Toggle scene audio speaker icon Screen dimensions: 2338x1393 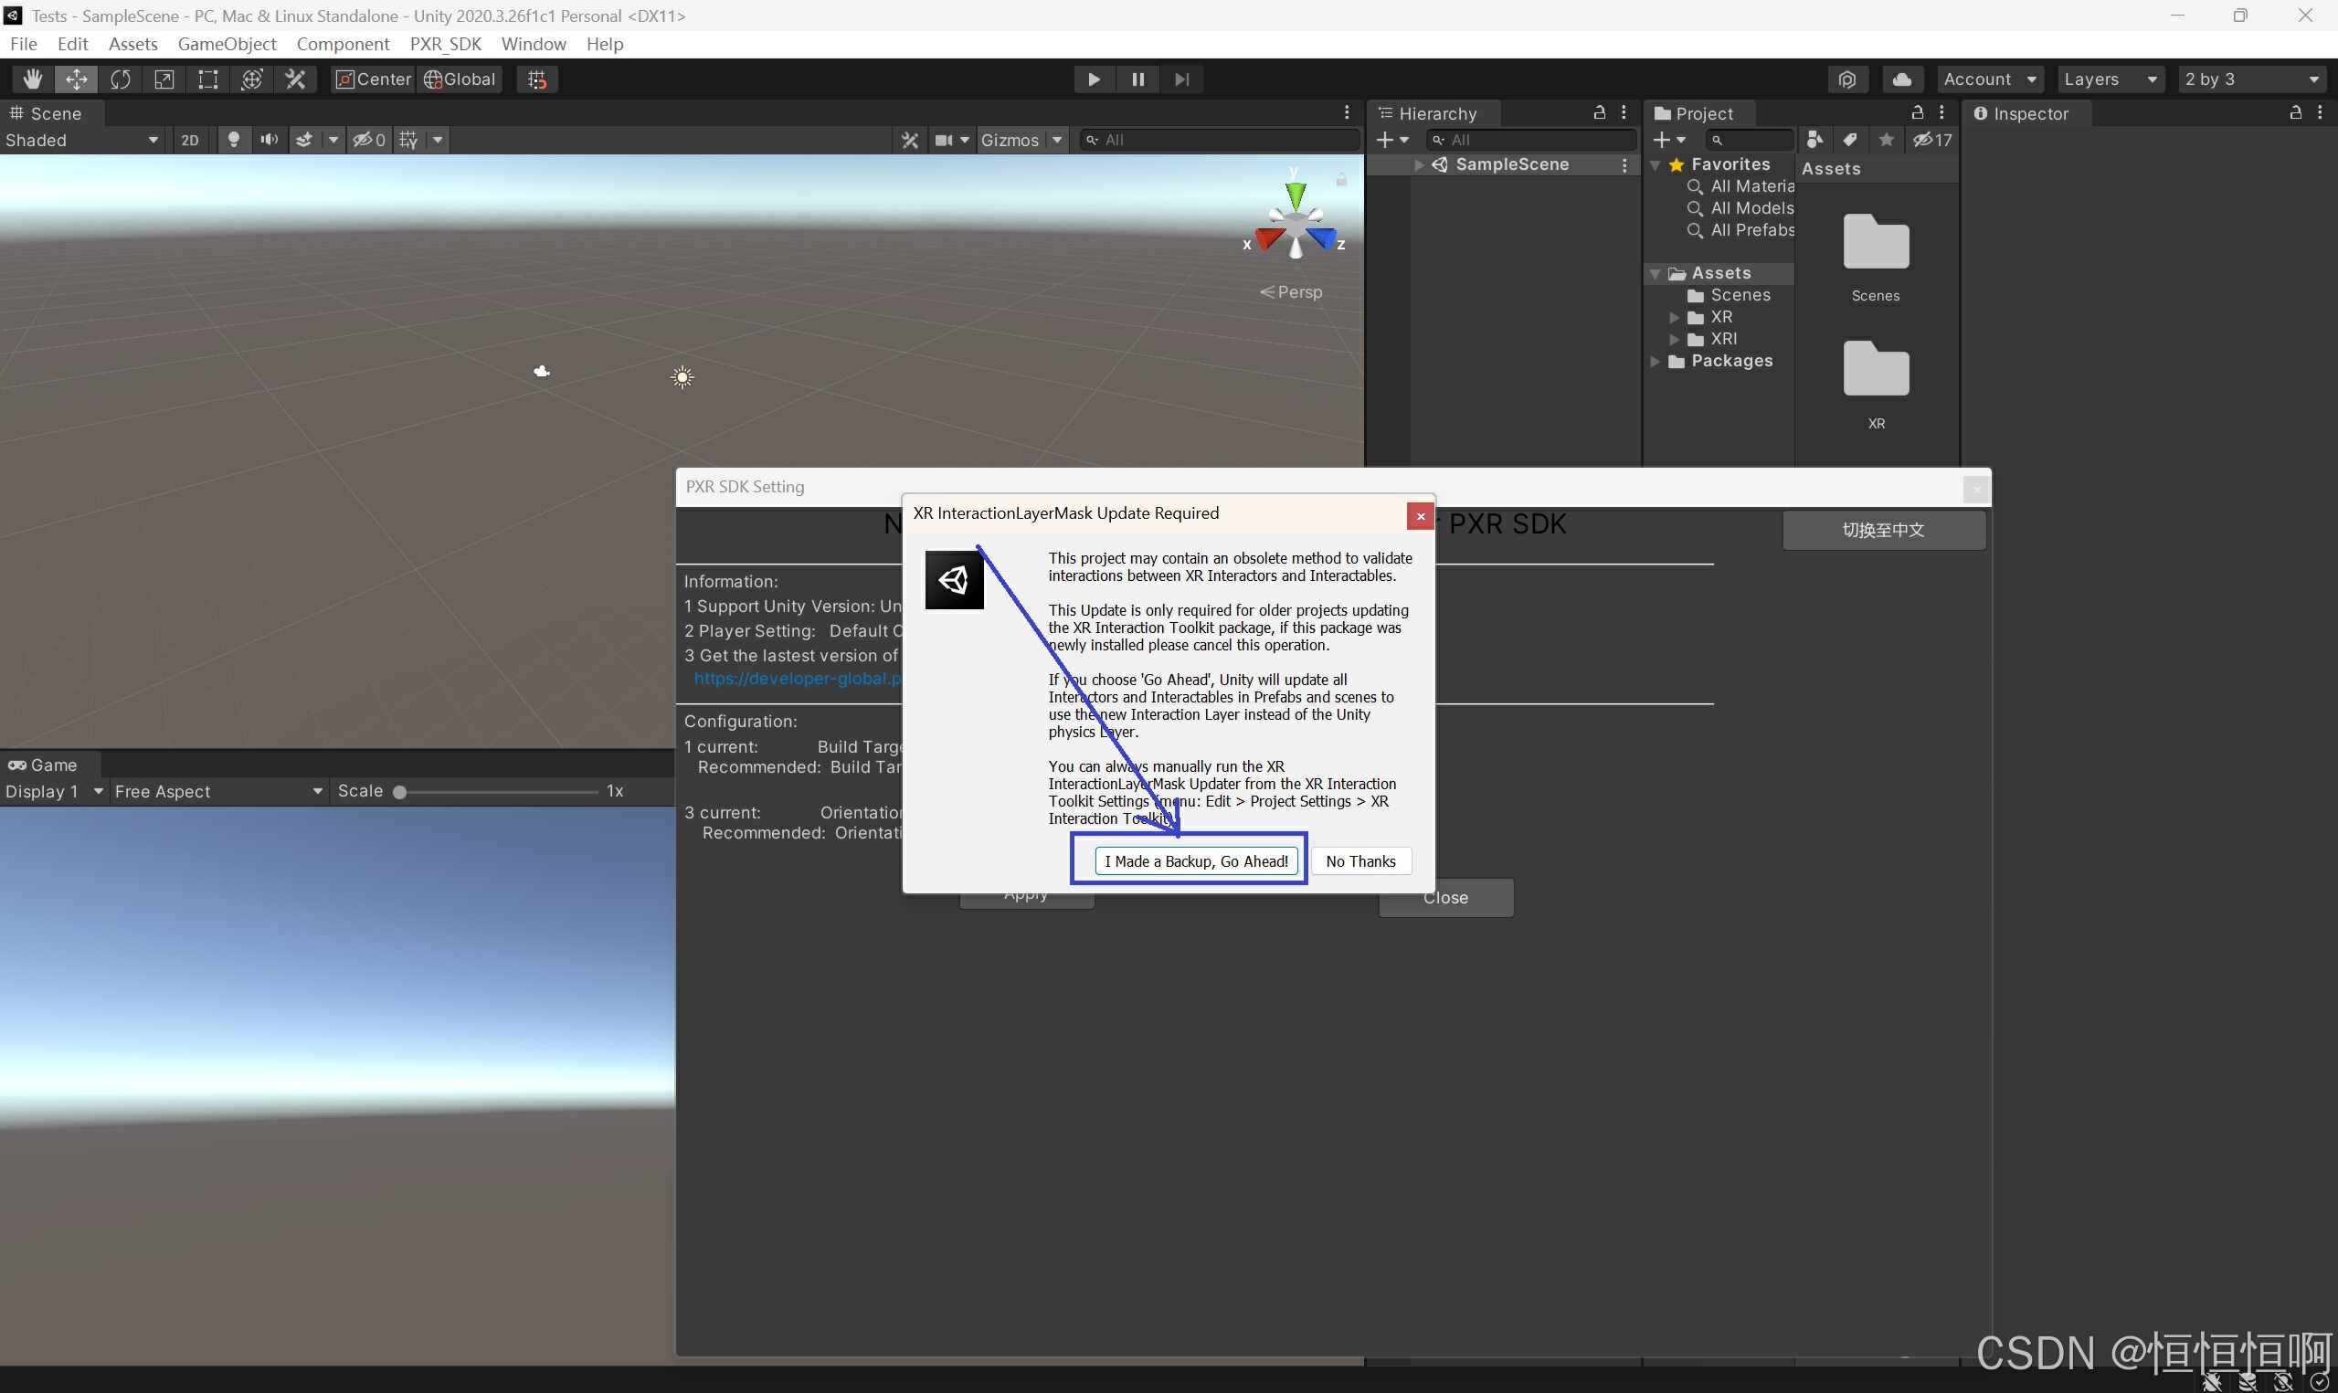[269, 140]
